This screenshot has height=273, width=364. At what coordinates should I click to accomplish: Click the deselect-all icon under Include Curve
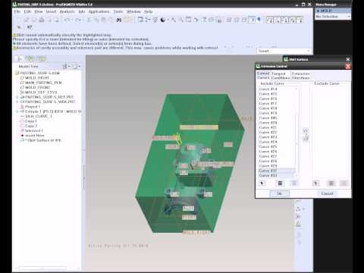[294, 183]
